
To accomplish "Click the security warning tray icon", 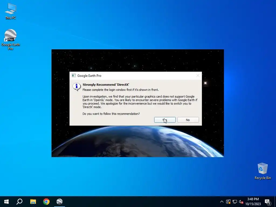I will coord(228,202).
